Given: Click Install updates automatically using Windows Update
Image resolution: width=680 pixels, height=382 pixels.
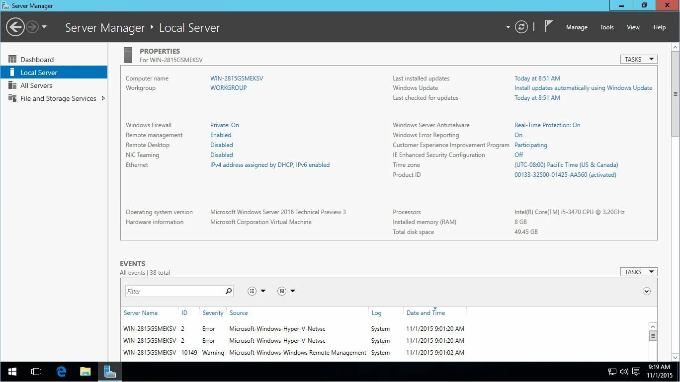Looking at the screenshot, I should pos(583,87).
